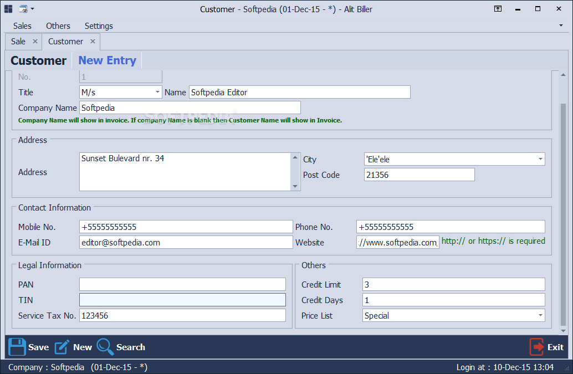Open the Sales menu
The width and height of the screenshot is (573, 374).
(x=22, y=26)
